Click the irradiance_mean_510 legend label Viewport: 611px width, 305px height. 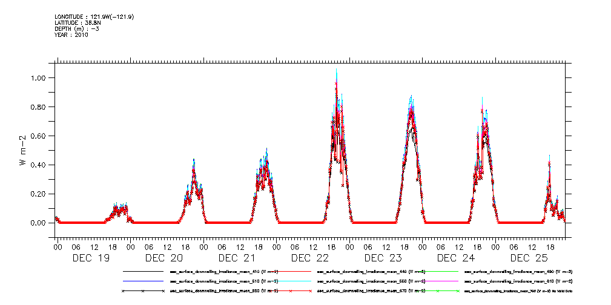click(x=223, y=281)
